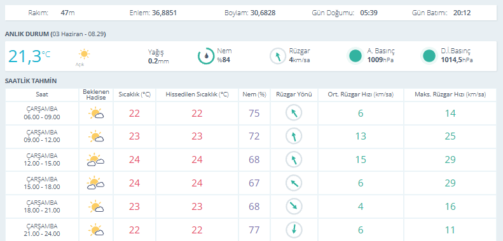Click the weather icon for 15.00 - 18.00
Viewport: 503px width, 241px height.
click(95, 183)
